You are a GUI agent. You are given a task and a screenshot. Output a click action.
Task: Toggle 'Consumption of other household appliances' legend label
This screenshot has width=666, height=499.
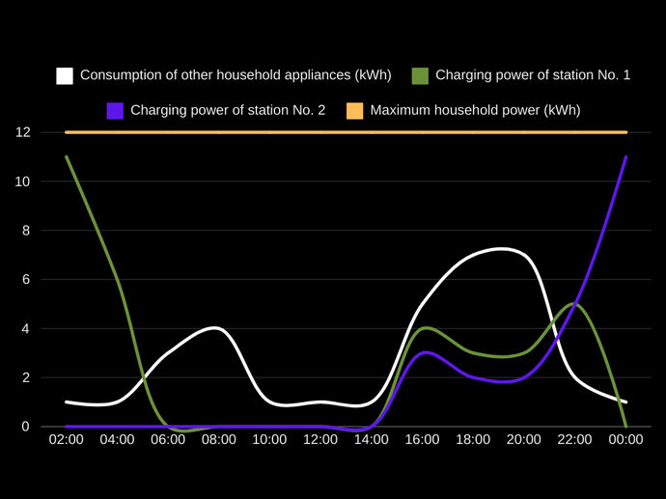236,75
